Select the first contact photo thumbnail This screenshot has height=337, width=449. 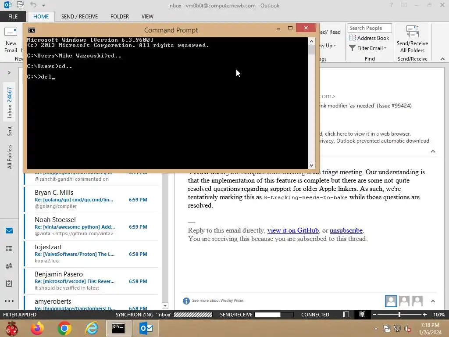[391, 301]
